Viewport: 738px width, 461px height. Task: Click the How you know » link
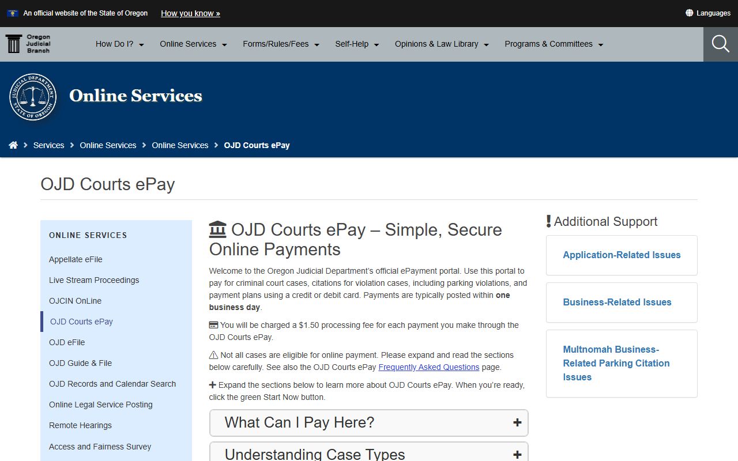[190, 13]
